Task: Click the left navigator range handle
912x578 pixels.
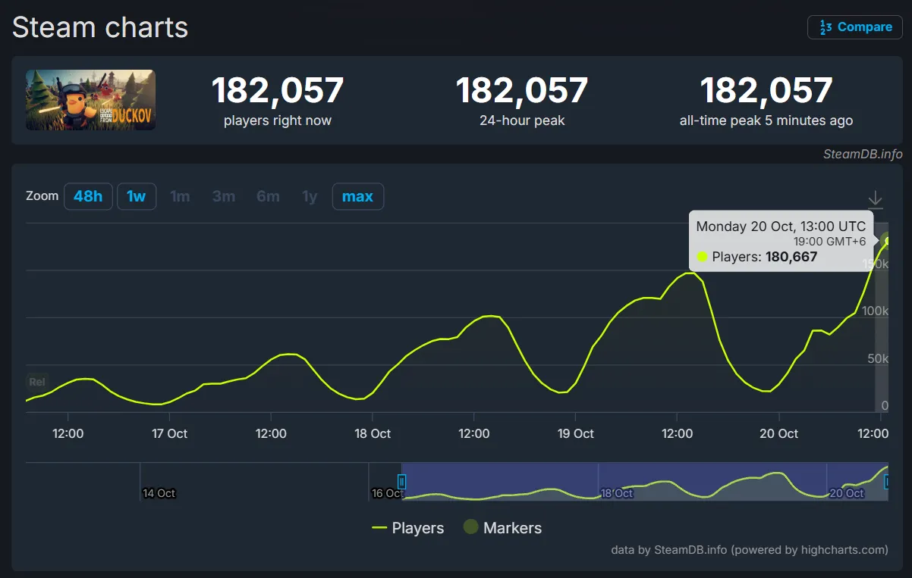Action: pos(402,482)
